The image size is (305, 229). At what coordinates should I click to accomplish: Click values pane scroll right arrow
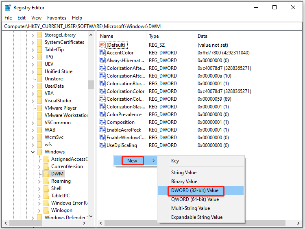point(298,223)
